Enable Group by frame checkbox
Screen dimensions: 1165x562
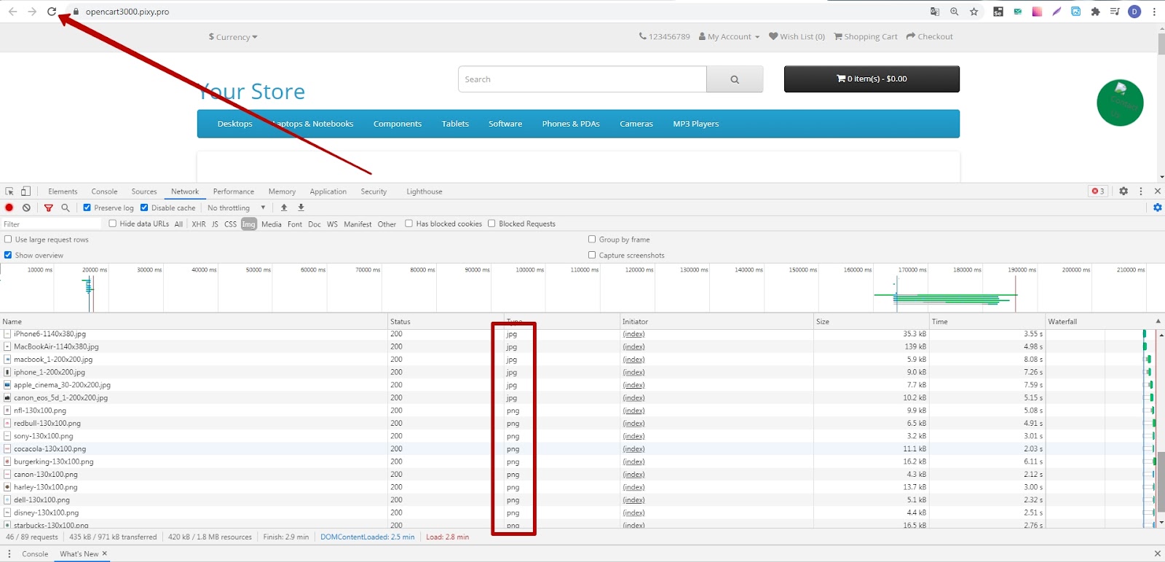[x=592, y=239]
